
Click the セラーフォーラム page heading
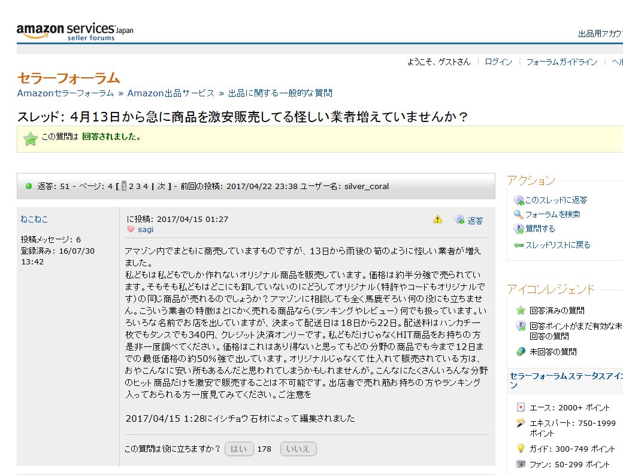tap(69, 78)
